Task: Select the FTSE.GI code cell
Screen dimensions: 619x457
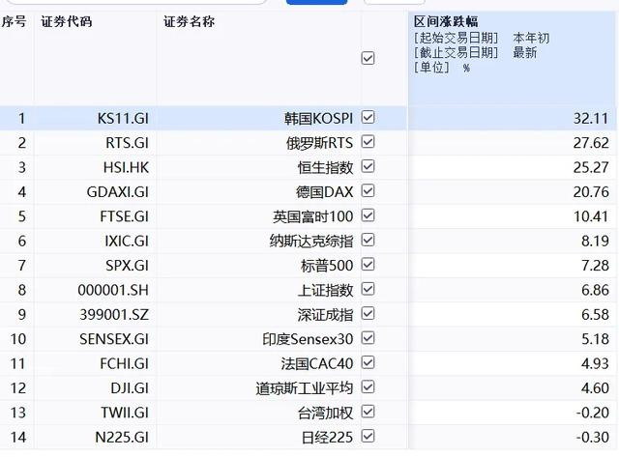Action: [95, 216]
